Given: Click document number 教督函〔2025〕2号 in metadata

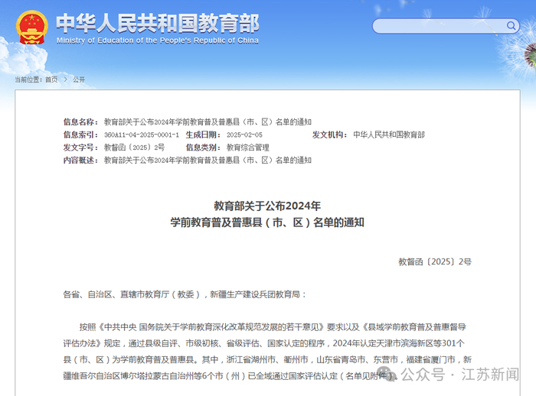Looking at the screenshot, I should 134,148.
